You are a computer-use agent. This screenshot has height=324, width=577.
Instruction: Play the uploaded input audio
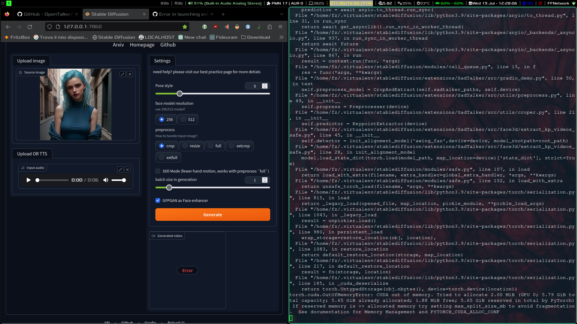coord(29,180)
